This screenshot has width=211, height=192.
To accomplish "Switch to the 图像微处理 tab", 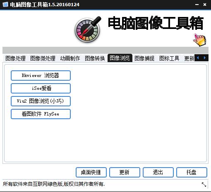I will (43, 58).
